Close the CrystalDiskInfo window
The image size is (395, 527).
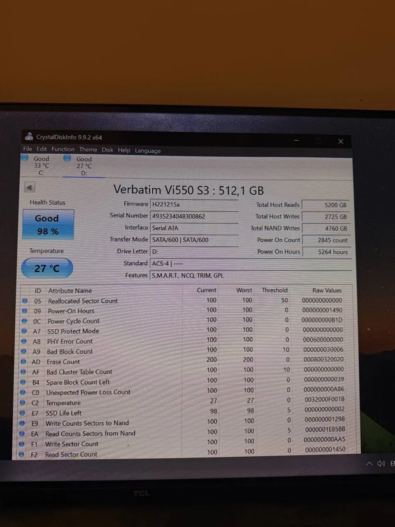[341, 141]
